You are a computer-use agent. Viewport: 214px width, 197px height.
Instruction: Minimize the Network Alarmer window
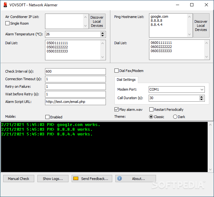tap(178, 5)
